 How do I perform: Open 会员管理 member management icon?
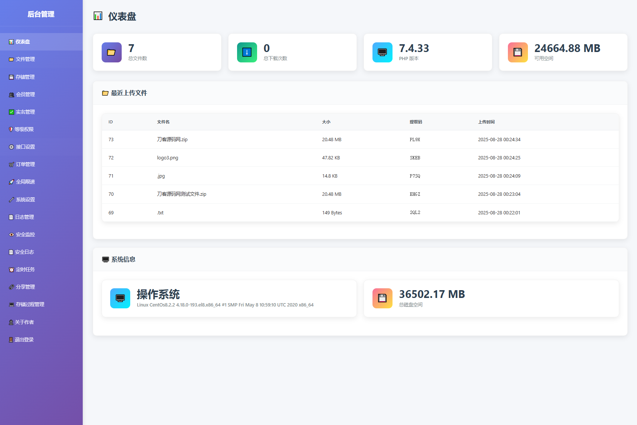tap(11, 94)
